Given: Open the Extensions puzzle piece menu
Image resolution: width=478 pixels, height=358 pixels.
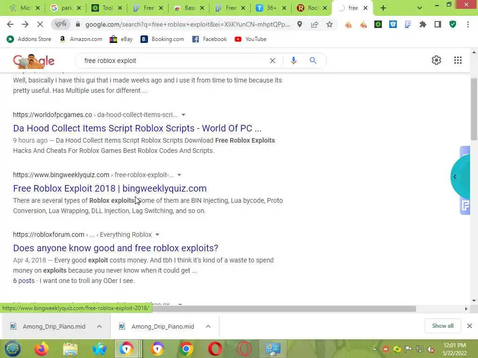Looking at the screenshot, I should coord(423,24).
